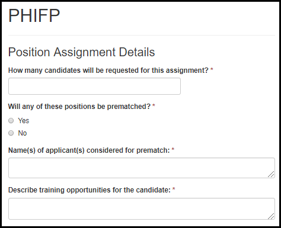The height and width of the screenshot is (228, 281).
Task: Click the 'Yes' option label text
Action: point(24,121)
